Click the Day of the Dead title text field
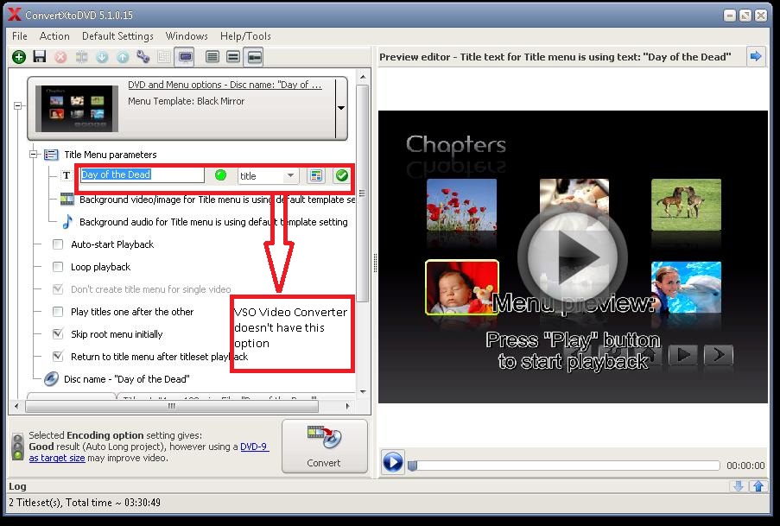 pyautogui.click(x=143, y=174)
